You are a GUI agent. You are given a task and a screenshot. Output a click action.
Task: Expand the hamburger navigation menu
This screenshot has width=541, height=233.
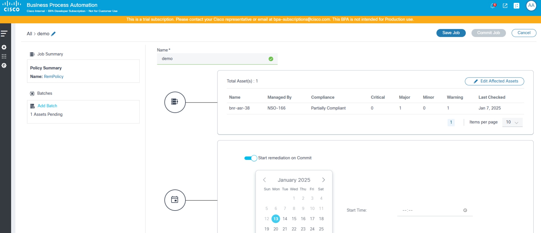(4, 34)
